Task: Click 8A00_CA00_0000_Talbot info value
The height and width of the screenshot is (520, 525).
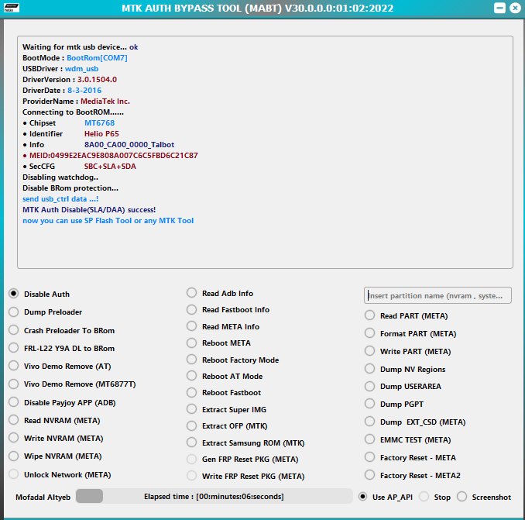Action: coord(129,145)
